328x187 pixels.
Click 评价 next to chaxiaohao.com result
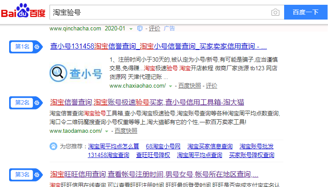(x=212, y=85)
